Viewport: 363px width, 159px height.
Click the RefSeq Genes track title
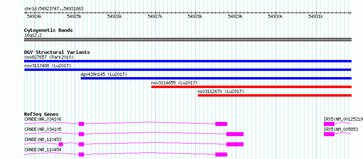[x=42, y=114]
